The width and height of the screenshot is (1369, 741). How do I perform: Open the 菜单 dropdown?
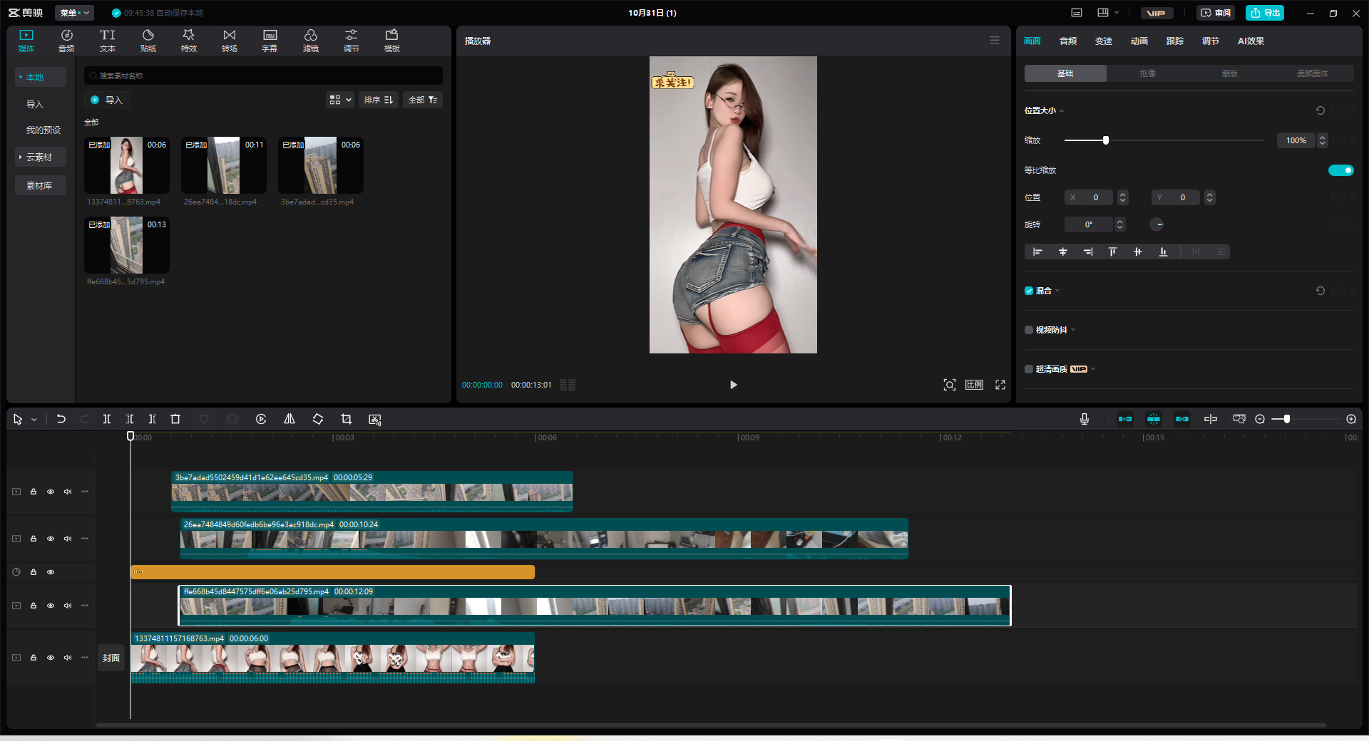point(74,13)
